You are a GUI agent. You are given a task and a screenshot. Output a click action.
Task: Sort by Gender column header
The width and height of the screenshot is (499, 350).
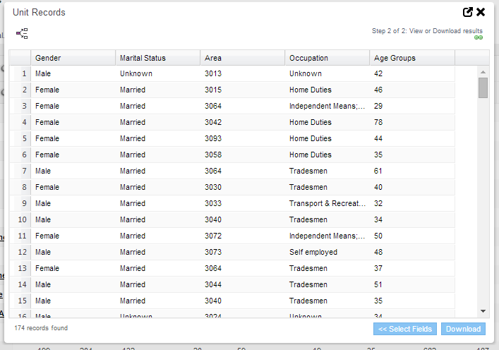[73, 58]
